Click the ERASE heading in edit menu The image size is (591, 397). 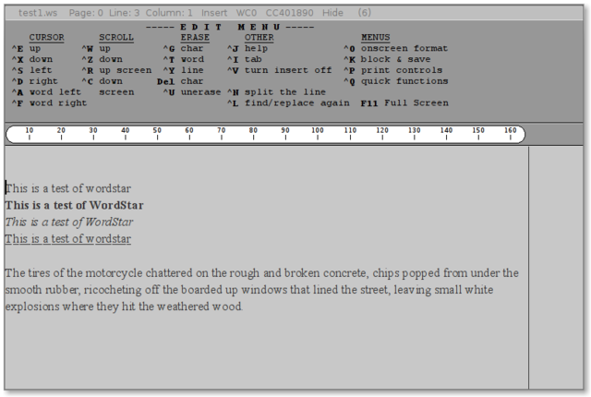(x=195, y=38)
